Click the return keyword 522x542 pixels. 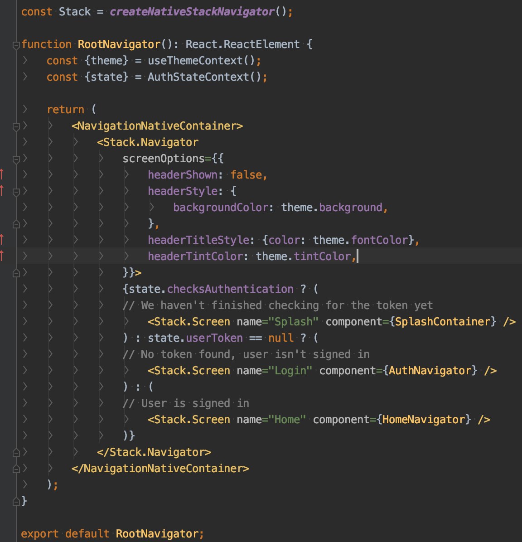[x=66, y=110]
